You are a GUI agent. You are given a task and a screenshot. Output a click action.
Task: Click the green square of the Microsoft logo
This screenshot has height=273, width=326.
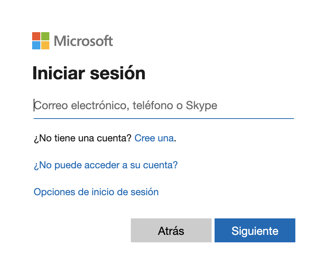point(45,36)
